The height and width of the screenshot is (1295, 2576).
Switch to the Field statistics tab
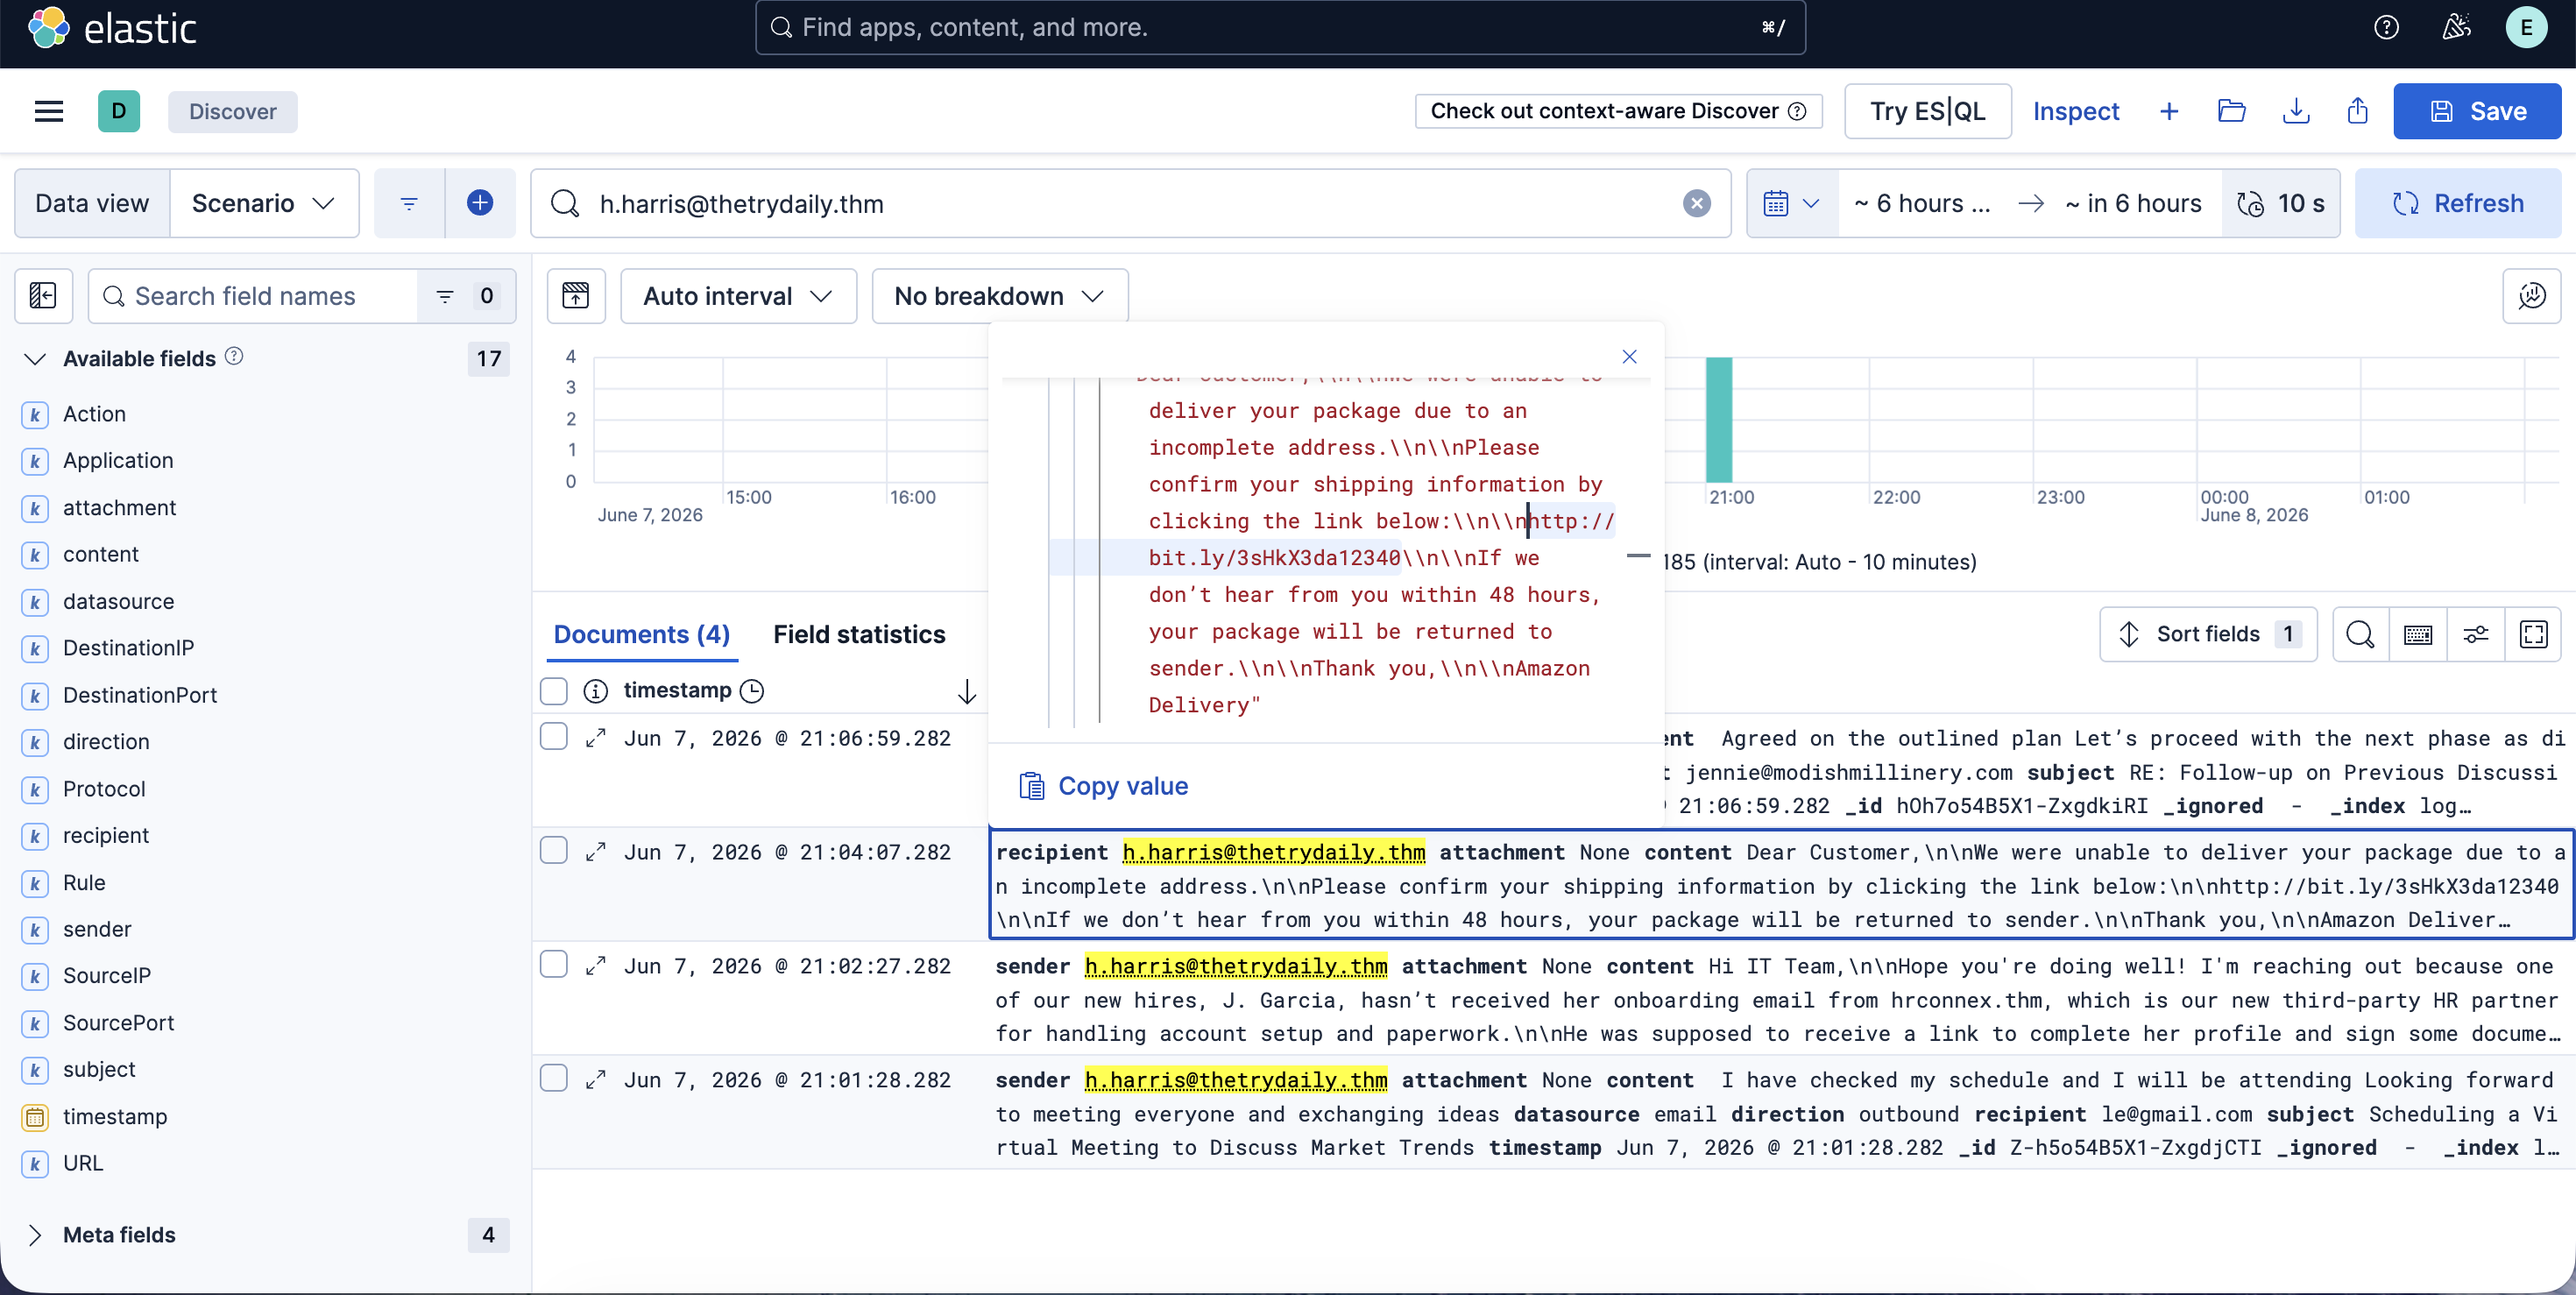pyautogui.click(x=859, y=634)
